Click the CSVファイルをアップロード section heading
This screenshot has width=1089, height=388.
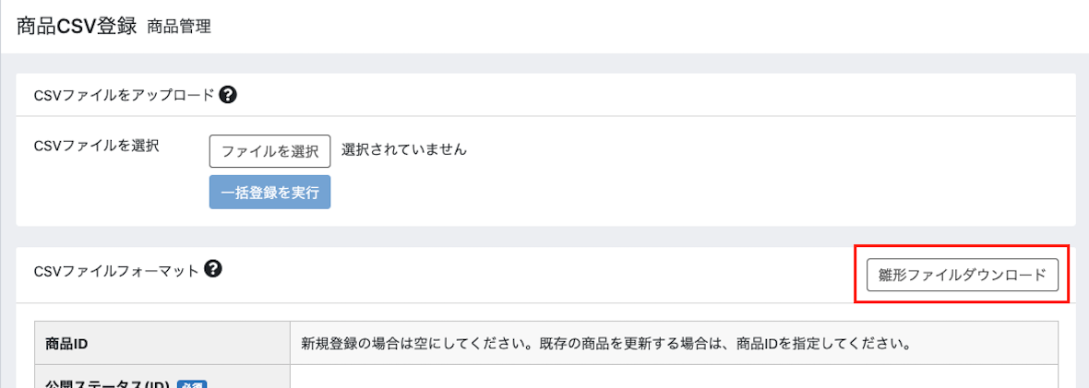(x=125, y=95)
